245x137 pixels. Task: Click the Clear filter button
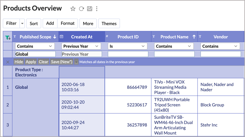pyautogui.click(x=44, y=62)
